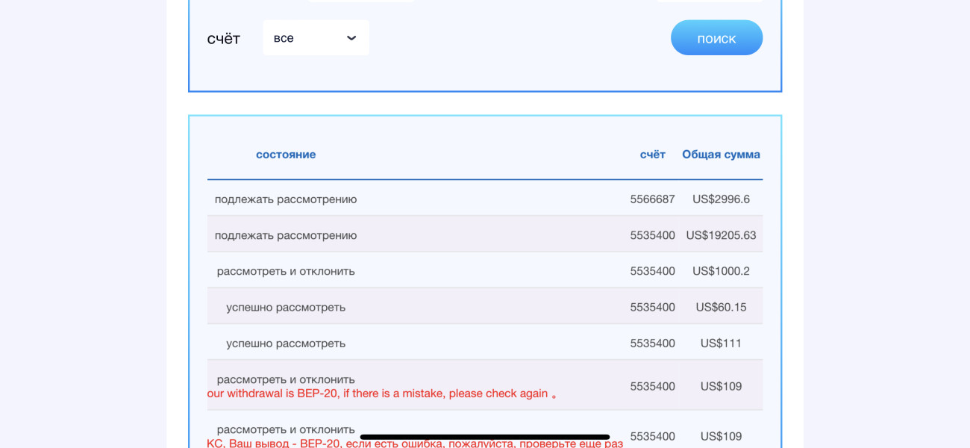970x448 pixels.
Task: Select account number 5566687
Action: click(x=652, y=199)
